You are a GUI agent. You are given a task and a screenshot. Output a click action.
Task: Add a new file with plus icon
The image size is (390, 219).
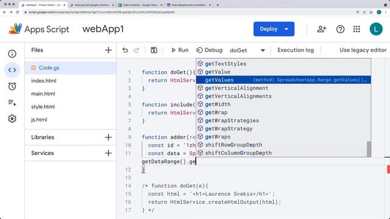tap(108, 50)
